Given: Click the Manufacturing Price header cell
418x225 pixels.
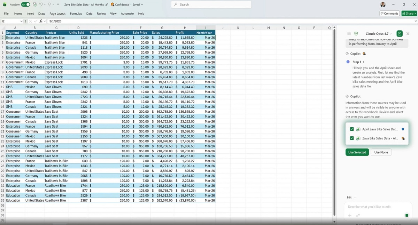Looking at the screenshot, I should [x=109, y=33].
